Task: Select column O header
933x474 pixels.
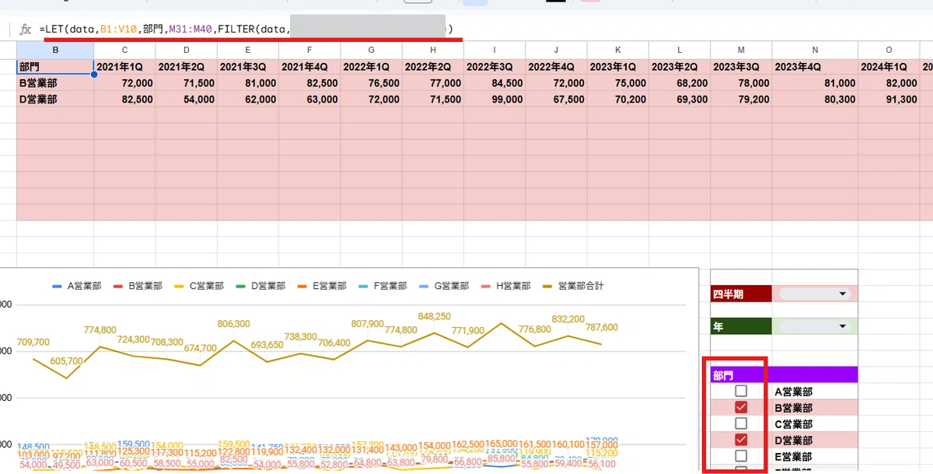Action: [x=889, y=51]
